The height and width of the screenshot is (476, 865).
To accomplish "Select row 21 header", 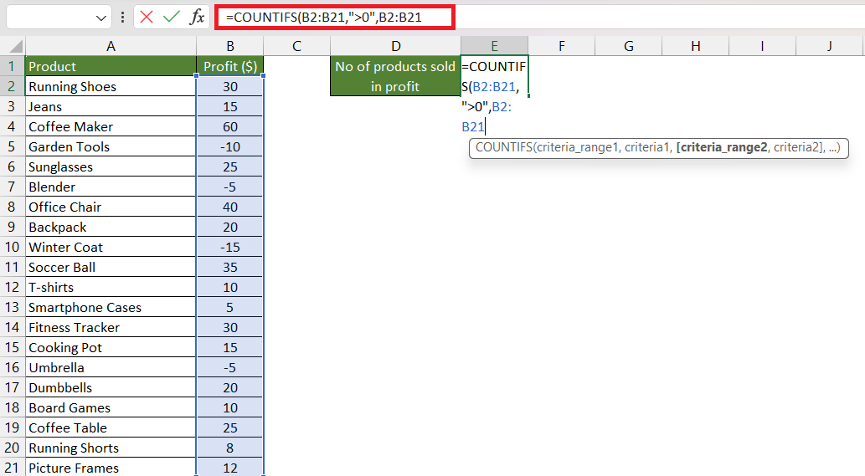I will pos(12,468).
